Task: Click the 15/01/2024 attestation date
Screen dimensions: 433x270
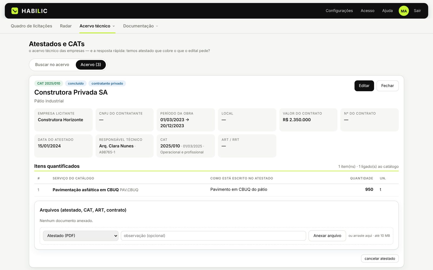Action: click(49, 146)
